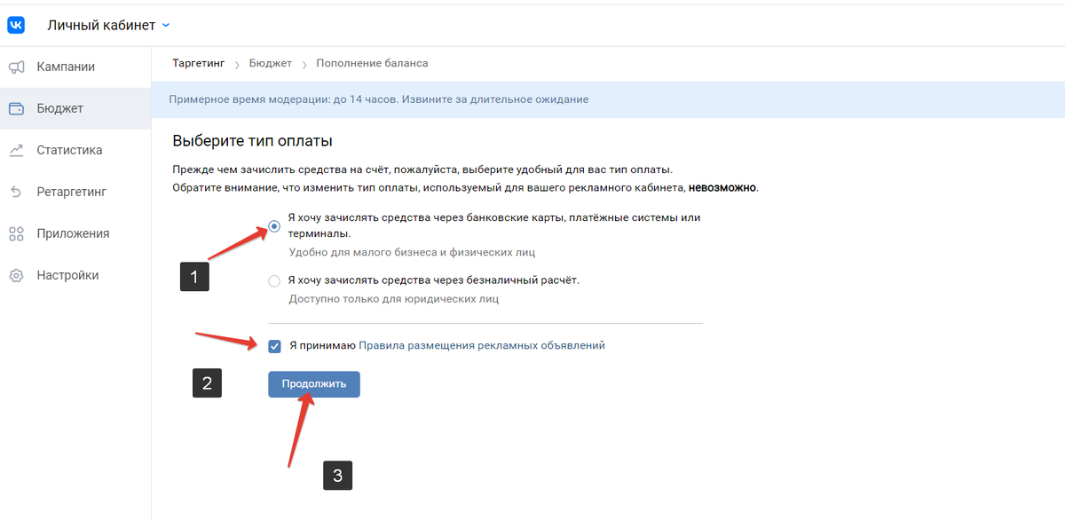Open Правила размещения рекламных объявлений link
Screen dimensions: 1065x520
click(482, 345)
